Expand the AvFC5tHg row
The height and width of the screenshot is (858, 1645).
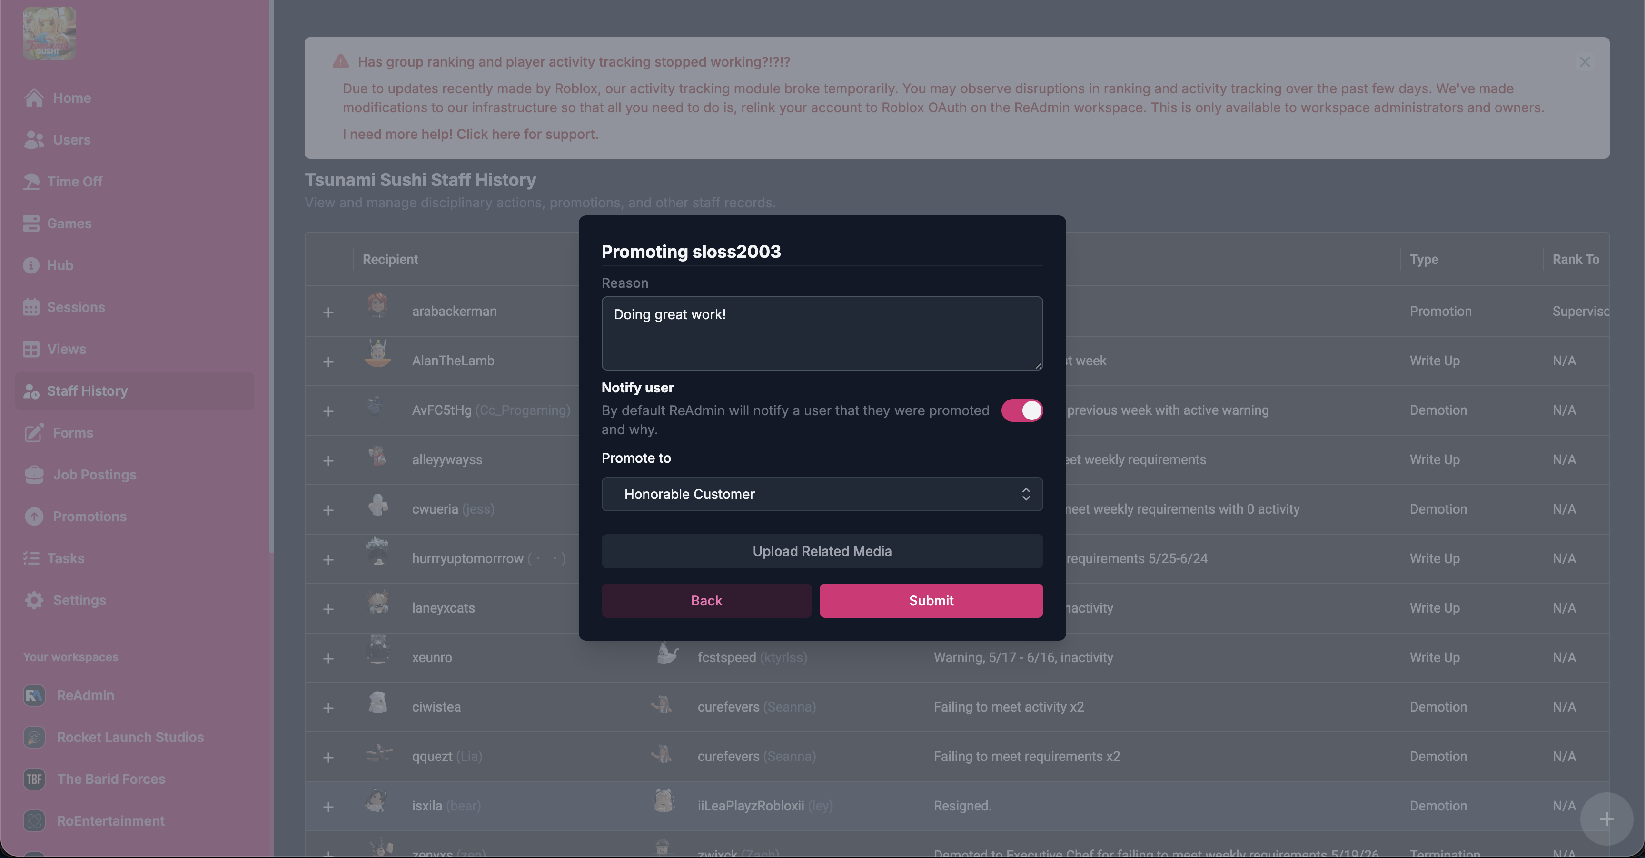[x=328, y=411]
